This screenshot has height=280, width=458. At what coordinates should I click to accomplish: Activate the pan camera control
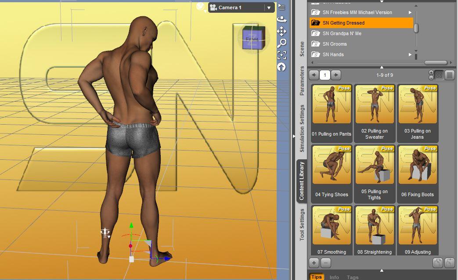pos(281,31)
